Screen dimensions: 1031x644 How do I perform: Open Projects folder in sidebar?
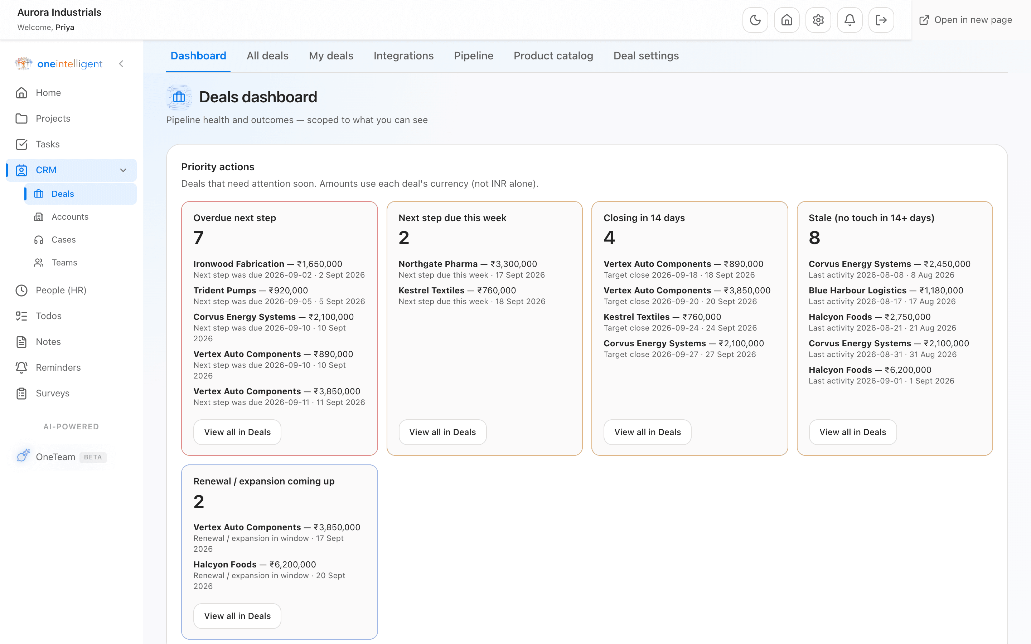pos(72,118)
